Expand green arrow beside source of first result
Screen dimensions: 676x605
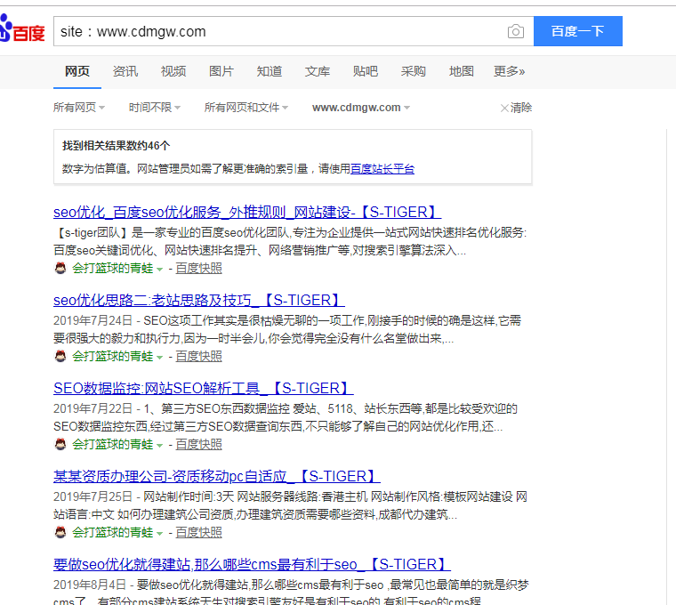(x=159, y=270)
